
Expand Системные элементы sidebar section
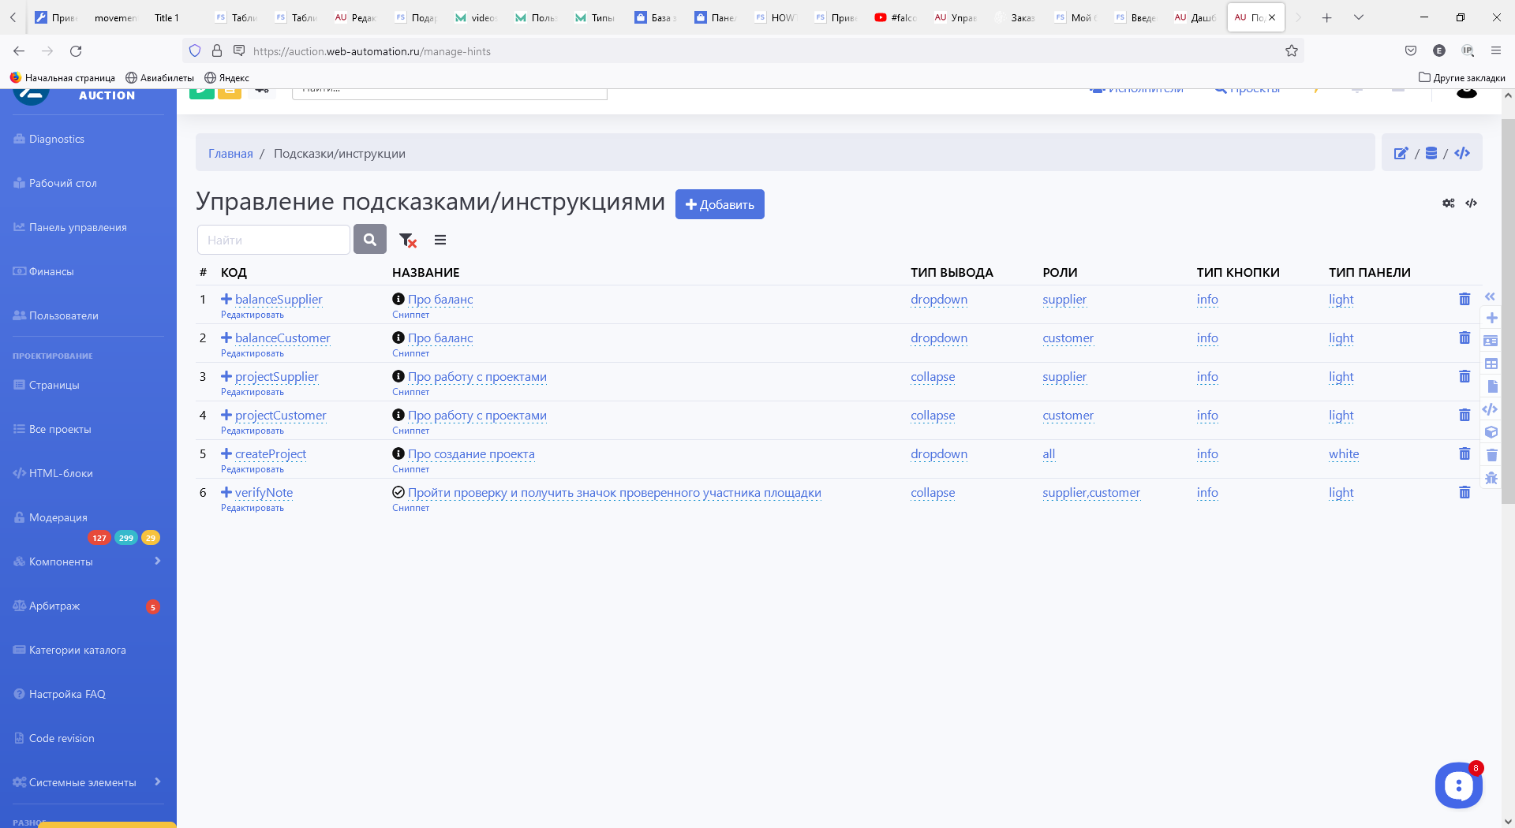pyautogui.click(x=158, y=782)
